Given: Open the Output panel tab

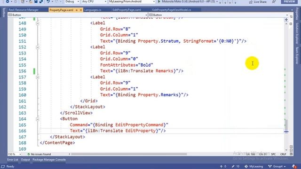Looking at the screenshot, I should [25, 160].
